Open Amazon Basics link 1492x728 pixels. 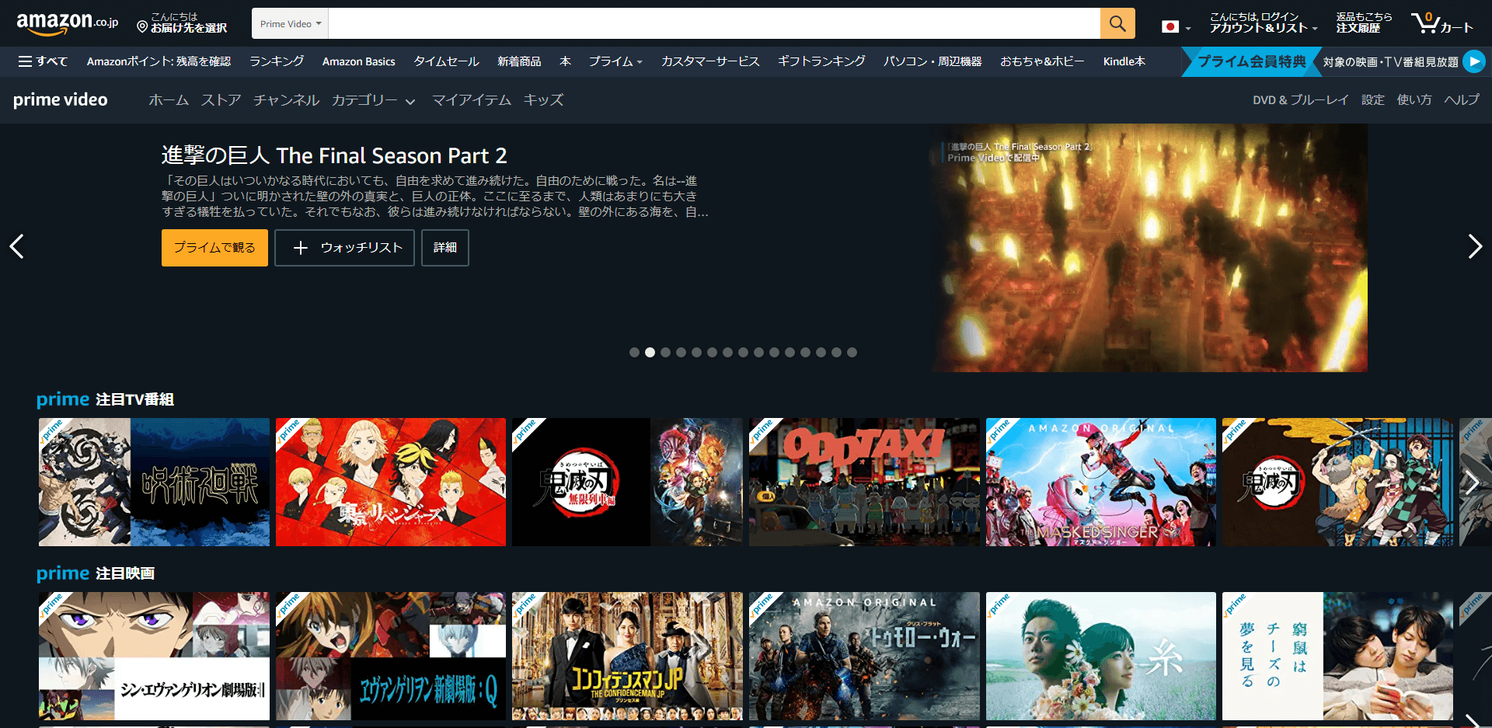coord(358,61)
